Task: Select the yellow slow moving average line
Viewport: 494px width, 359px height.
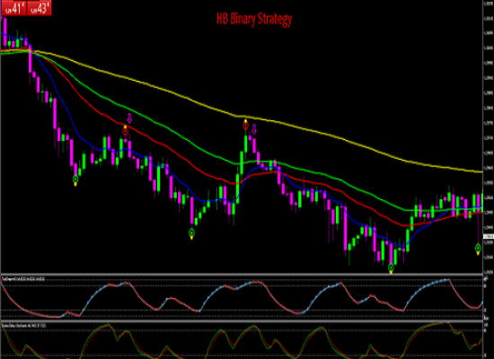Action: (315, 131)
